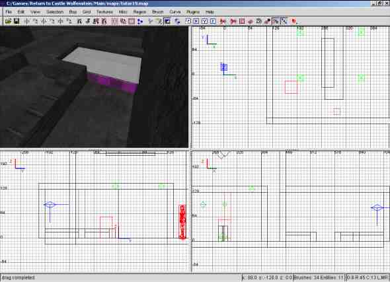Click the texture view mode icon
390x282 pixels.
tap(159, 21)
